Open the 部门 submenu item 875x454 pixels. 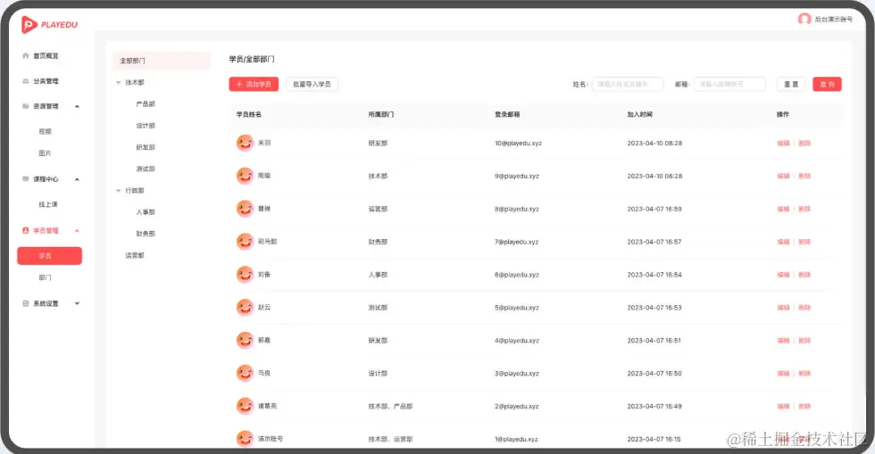(46, 277)
